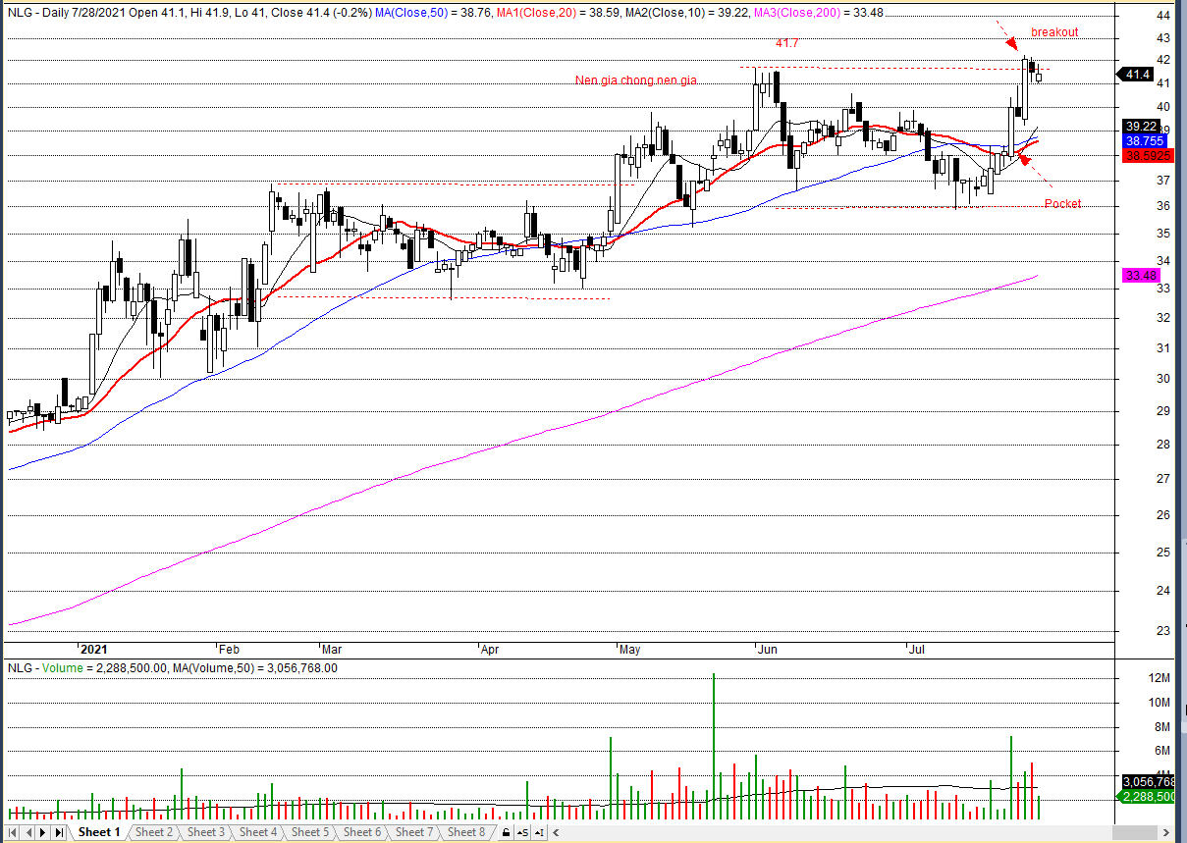Click the tallest green volume bar

point(713,746)
